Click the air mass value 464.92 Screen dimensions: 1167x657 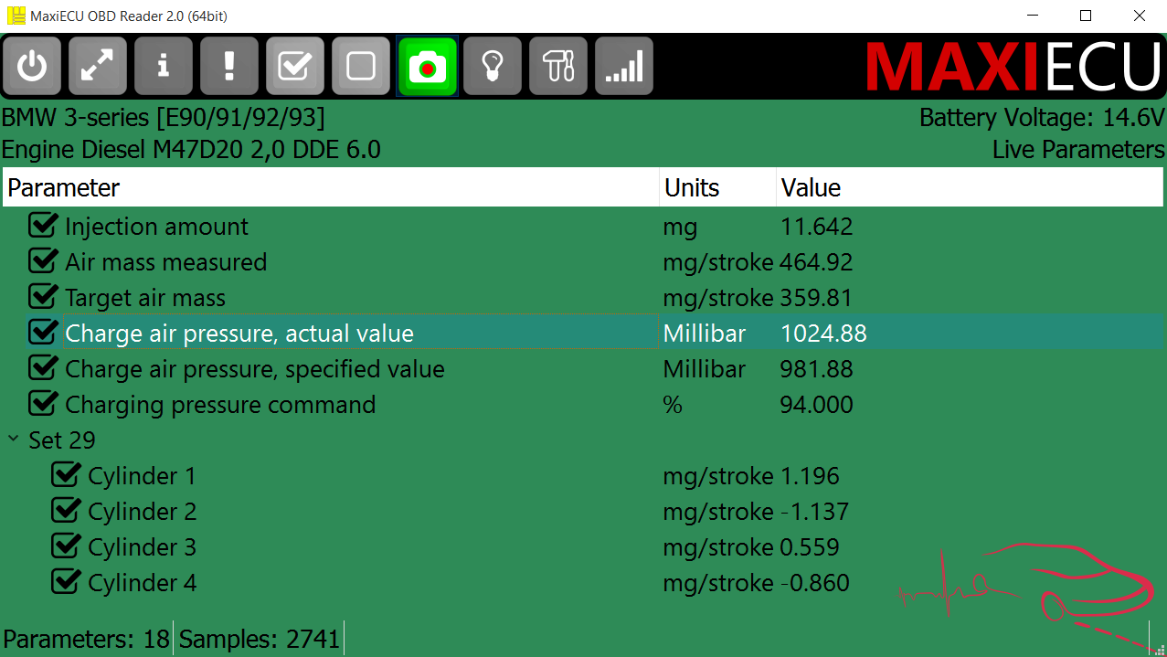click(x=816, y=262)
